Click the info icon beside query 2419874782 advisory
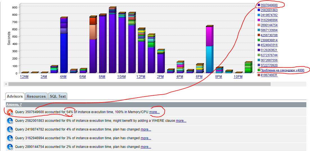This screenshot has height=151, width=310. [10, 129]
